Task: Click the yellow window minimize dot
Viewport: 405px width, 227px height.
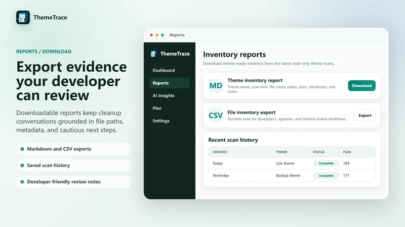Action: (x=157, y=35)
